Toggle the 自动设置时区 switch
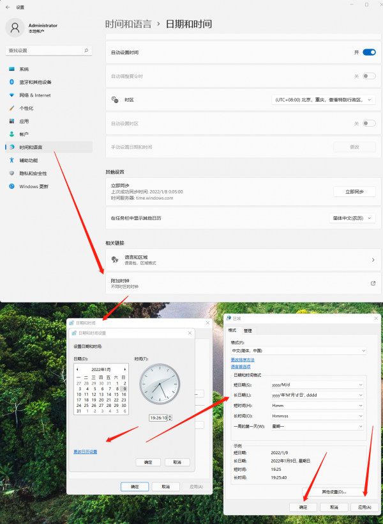Viewport: 383px width, 524px height. [369, 123]
